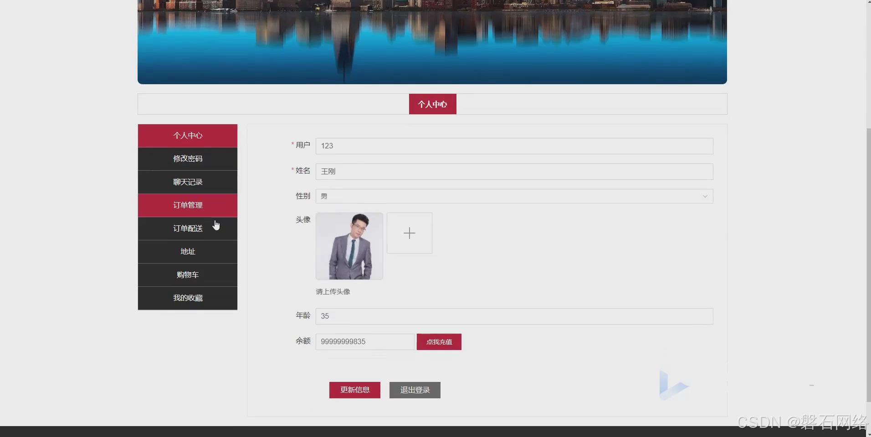Open 订单管理 in the sidebar

click(188, 205)
